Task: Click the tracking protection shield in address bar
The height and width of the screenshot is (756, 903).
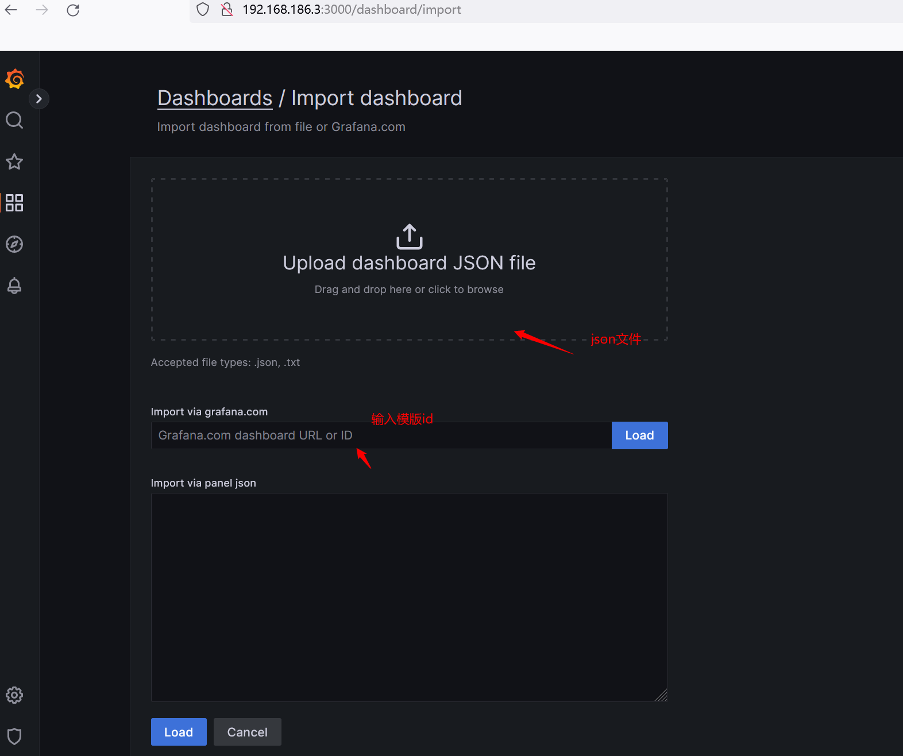Action: 203,10
